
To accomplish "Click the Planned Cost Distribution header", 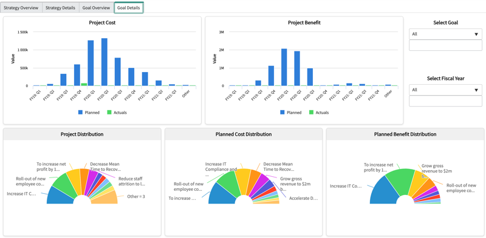I will tap(244, 134).
